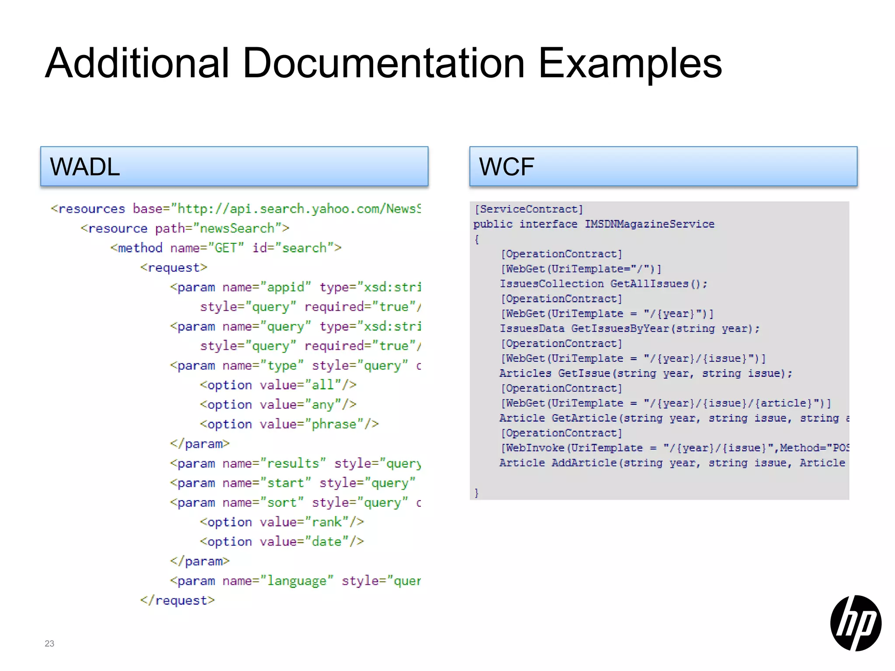Screen dimensions: 895x671
Task: Select the WADL header box
Action: coord(234,166)
